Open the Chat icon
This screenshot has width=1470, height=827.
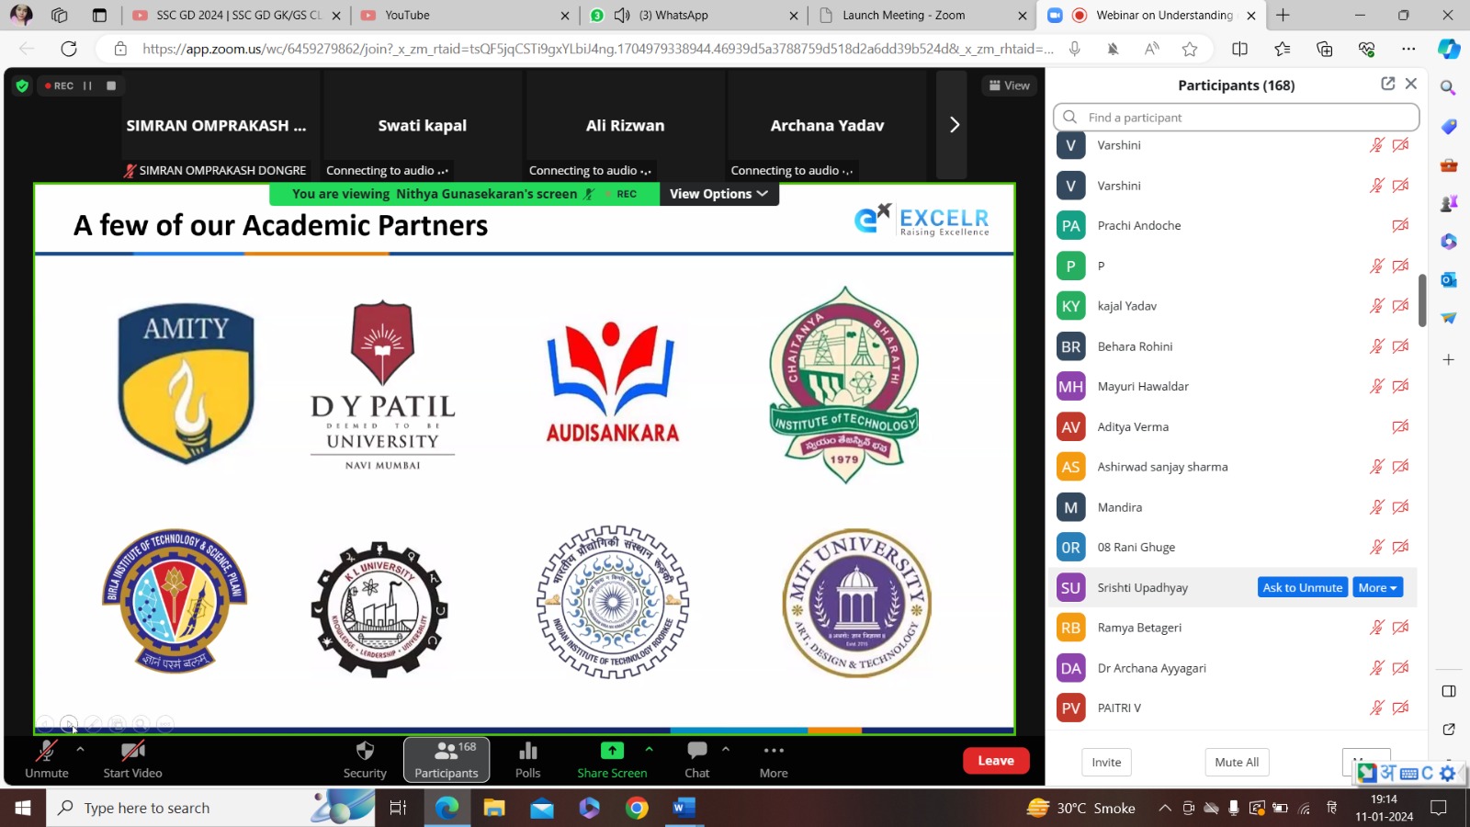tap(696, 751)
